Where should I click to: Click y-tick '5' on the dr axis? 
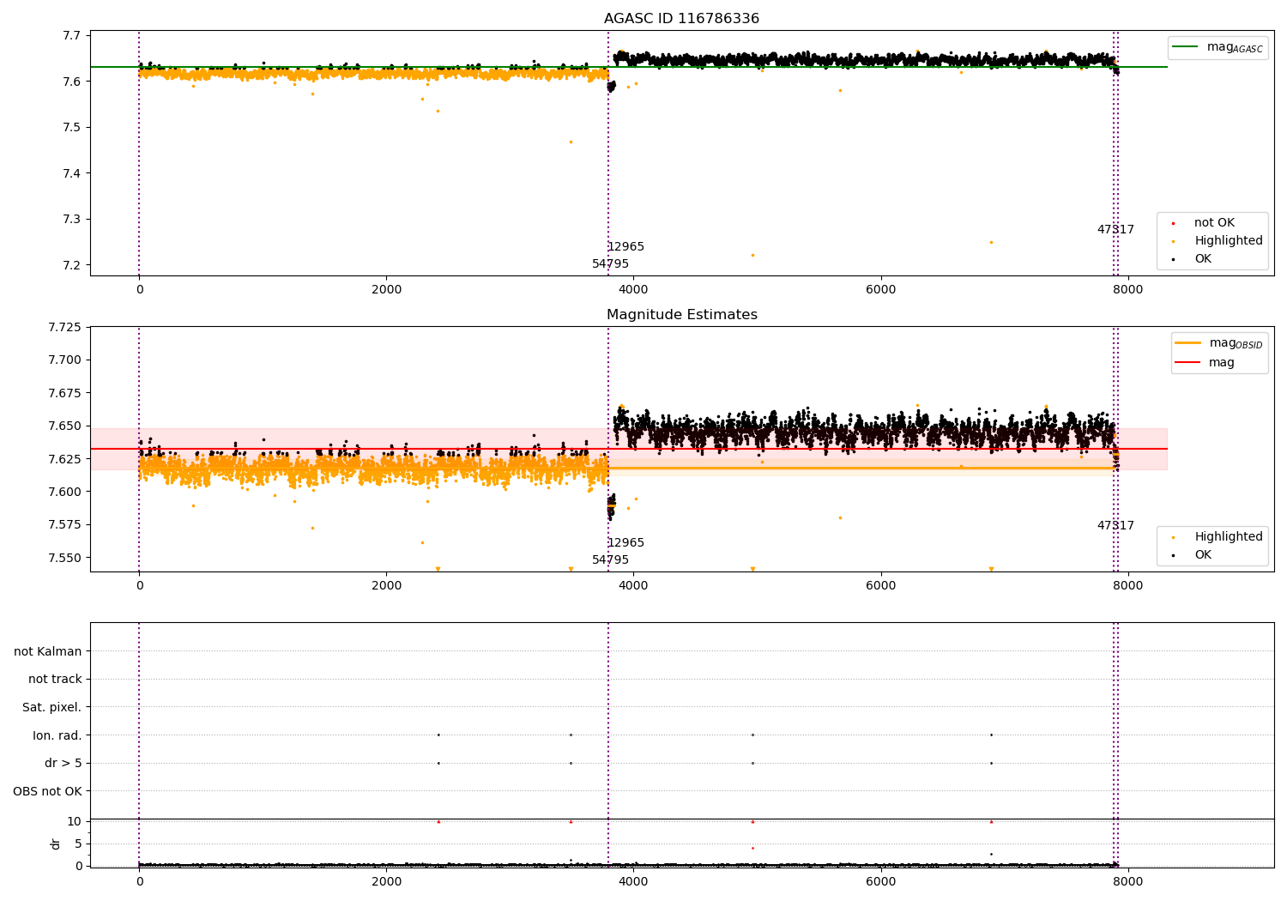78,844
